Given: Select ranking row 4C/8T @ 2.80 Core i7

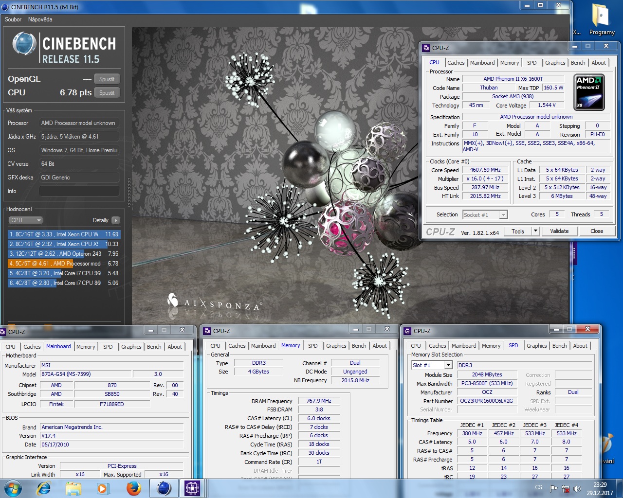Looking at the screenshot, I should 64,283.
